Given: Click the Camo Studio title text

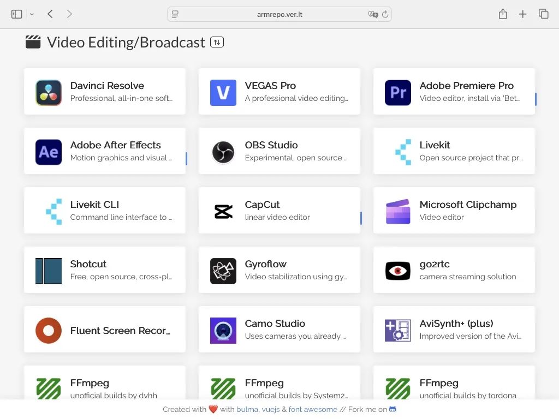Looking at the screenshot, I should [x=275, y=324].
